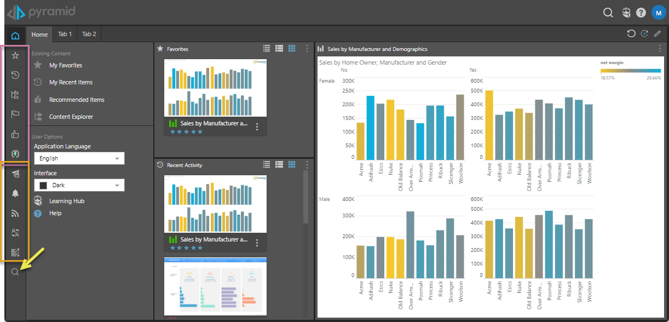Open Favorites star icon in left sidebar
The height and width of the screenshot is (322, 669).
15,55
